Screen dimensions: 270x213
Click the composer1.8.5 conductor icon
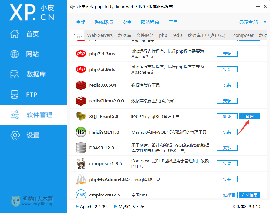[81, 163]
